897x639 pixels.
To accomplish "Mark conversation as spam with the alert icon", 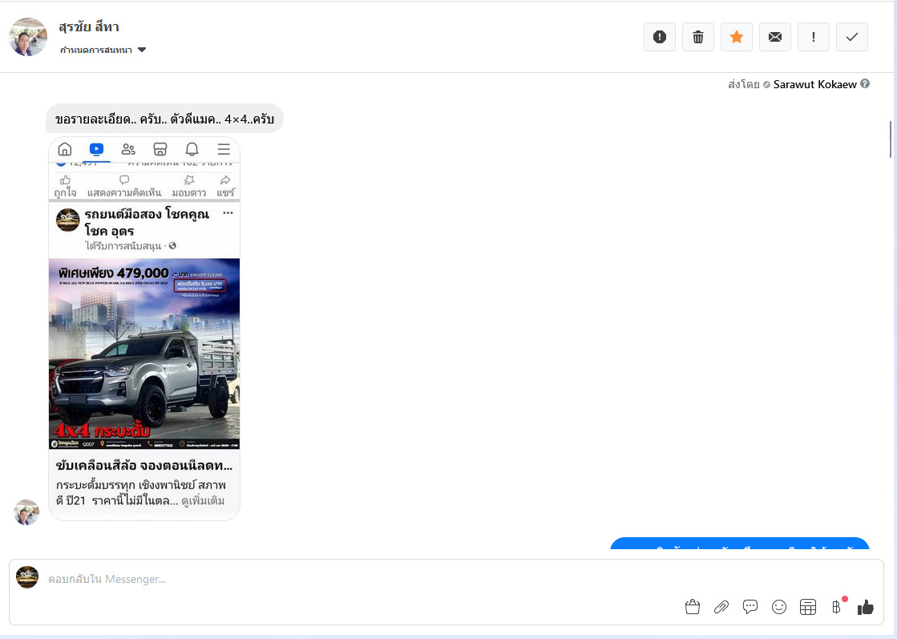I will [x=660, y=37].
